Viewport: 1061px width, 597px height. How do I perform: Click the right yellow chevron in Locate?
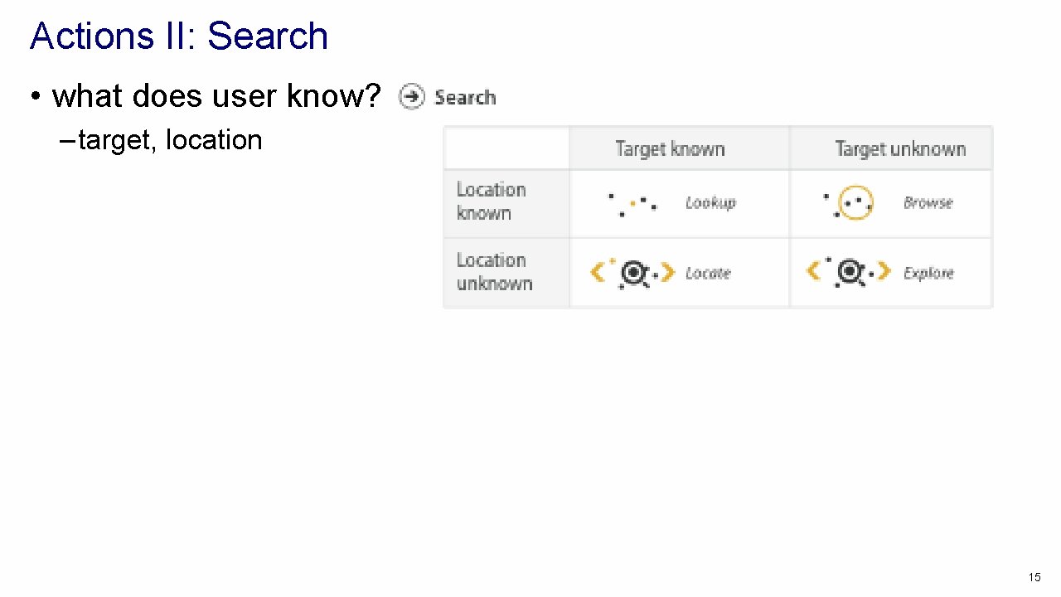tap(668, 272)
